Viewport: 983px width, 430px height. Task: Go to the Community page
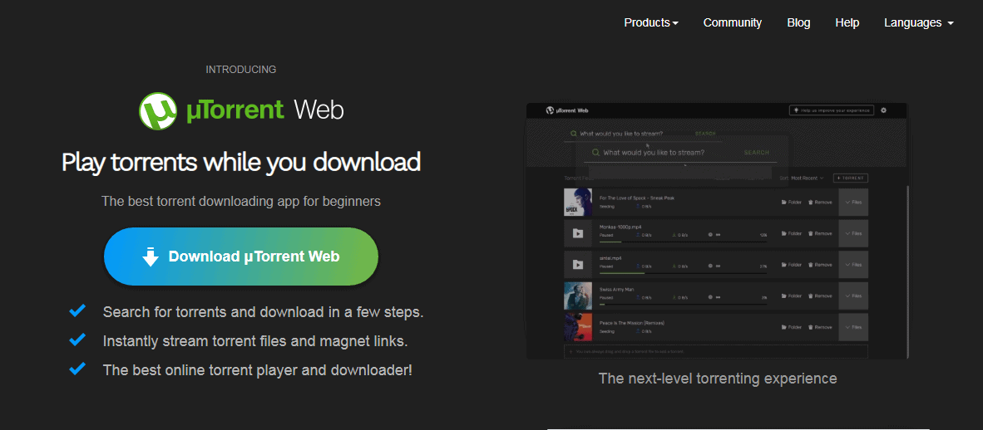tap(732, 22)
